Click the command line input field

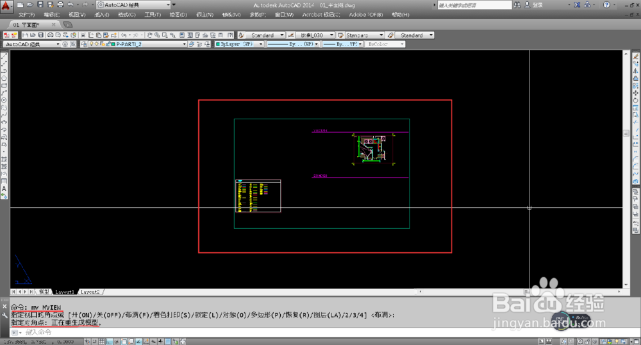pyautogui.click(x=319, y=332)
